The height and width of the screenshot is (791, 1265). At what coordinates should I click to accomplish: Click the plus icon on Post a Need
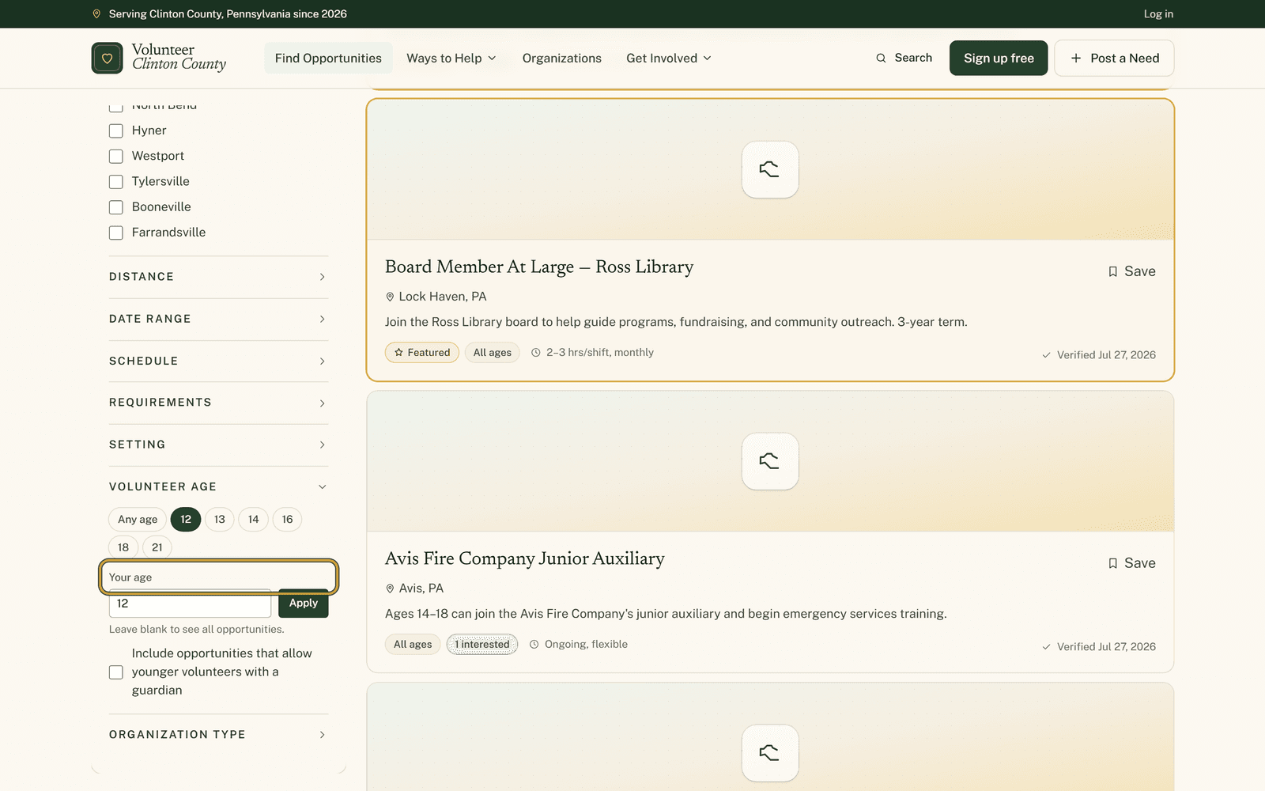tap(1076, 58)
